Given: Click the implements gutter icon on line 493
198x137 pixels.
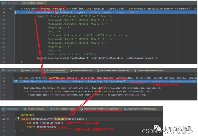Looking at the screenshot, I should point(8,119).
